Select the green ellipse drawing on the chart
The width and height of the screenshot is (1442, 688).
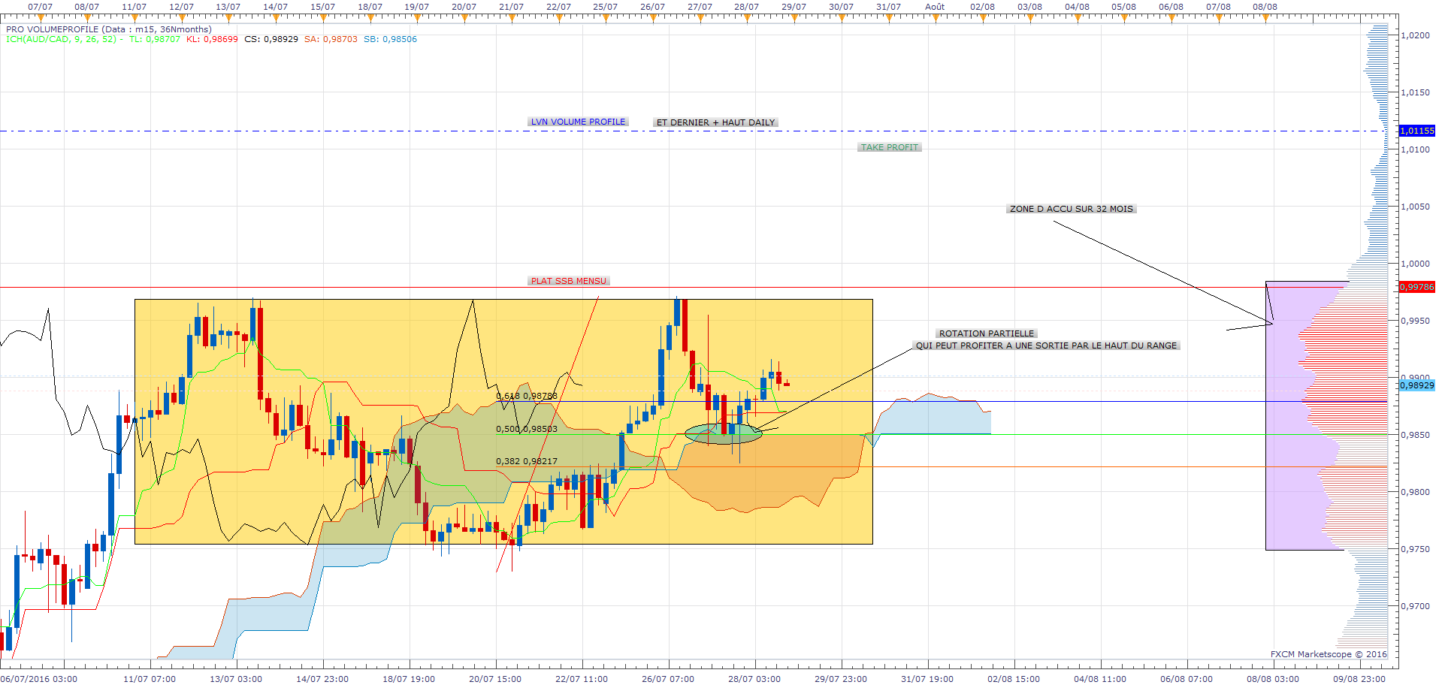724,434
